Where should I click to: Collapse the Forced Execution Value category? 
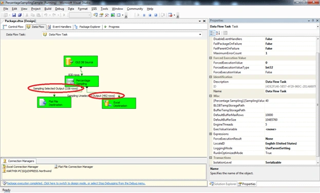[211, 58]
